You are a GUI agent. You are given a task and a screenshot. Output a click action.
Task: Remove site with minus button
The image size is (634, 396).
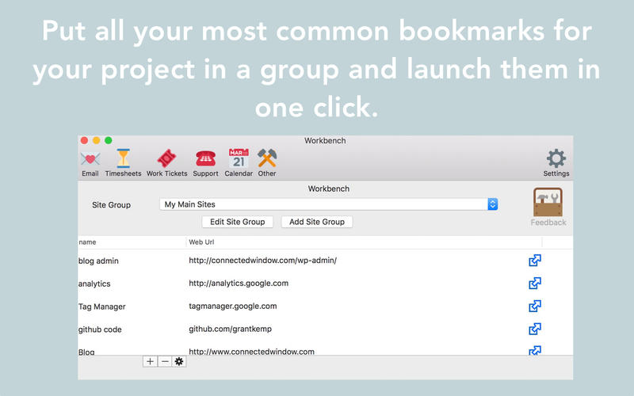click(165, 361)
